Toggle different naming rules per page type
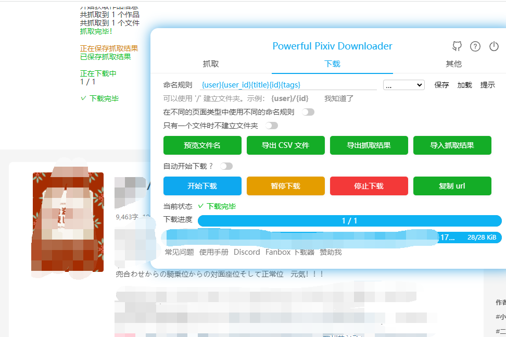This screenshot has width=506, height=337. (x=308, y=112)
